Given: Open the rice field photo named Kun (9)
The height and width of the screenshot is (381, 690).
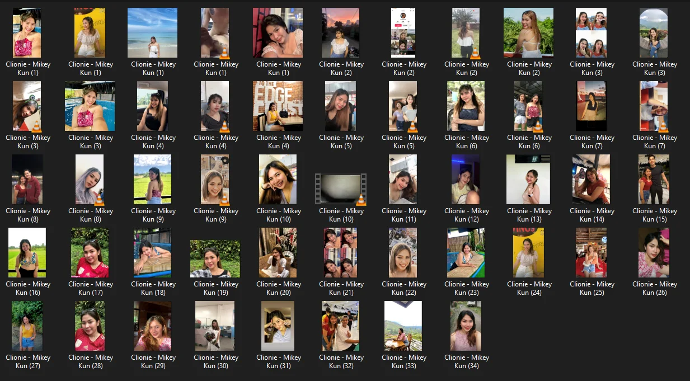Looking at the screenshot, I should tap(152, 180).
